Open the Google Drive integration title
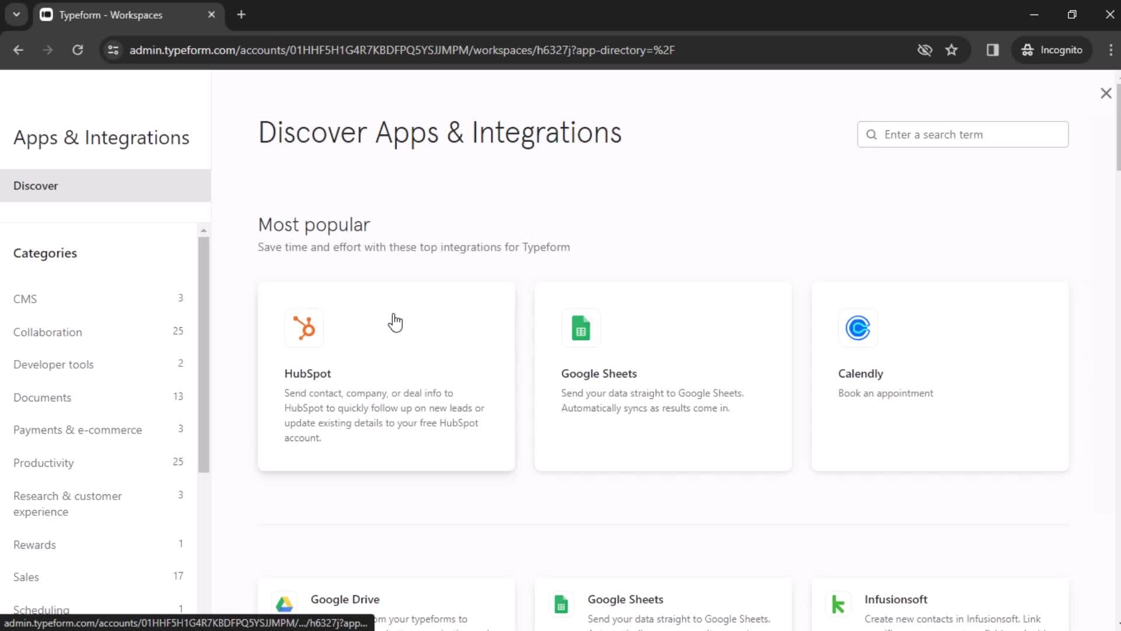Screen dimensions: 1121x631 pyautogui.click(x=344, y=599)
